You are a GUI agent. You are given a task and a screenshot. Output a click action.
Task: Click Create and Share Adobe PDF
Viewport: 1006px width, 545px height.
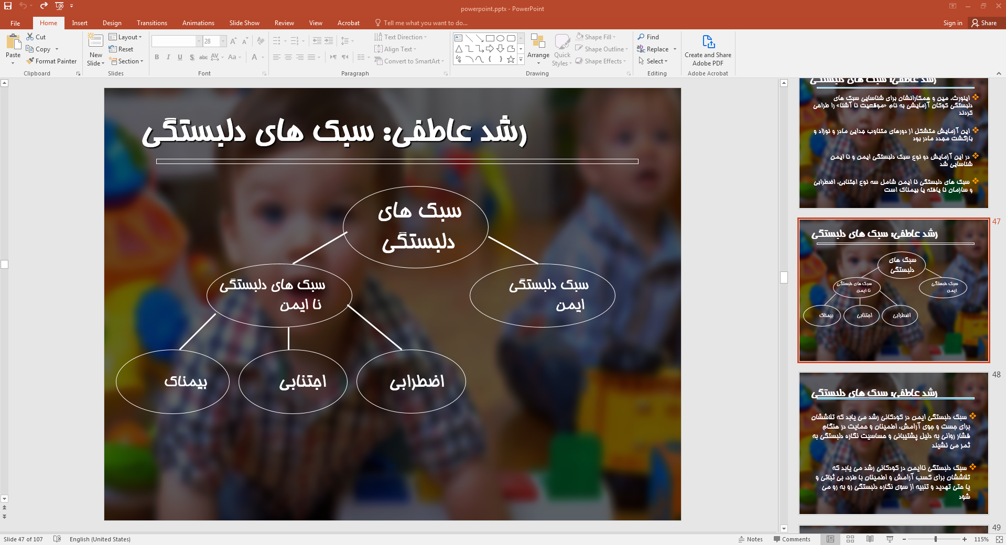(x=708, y=50)
